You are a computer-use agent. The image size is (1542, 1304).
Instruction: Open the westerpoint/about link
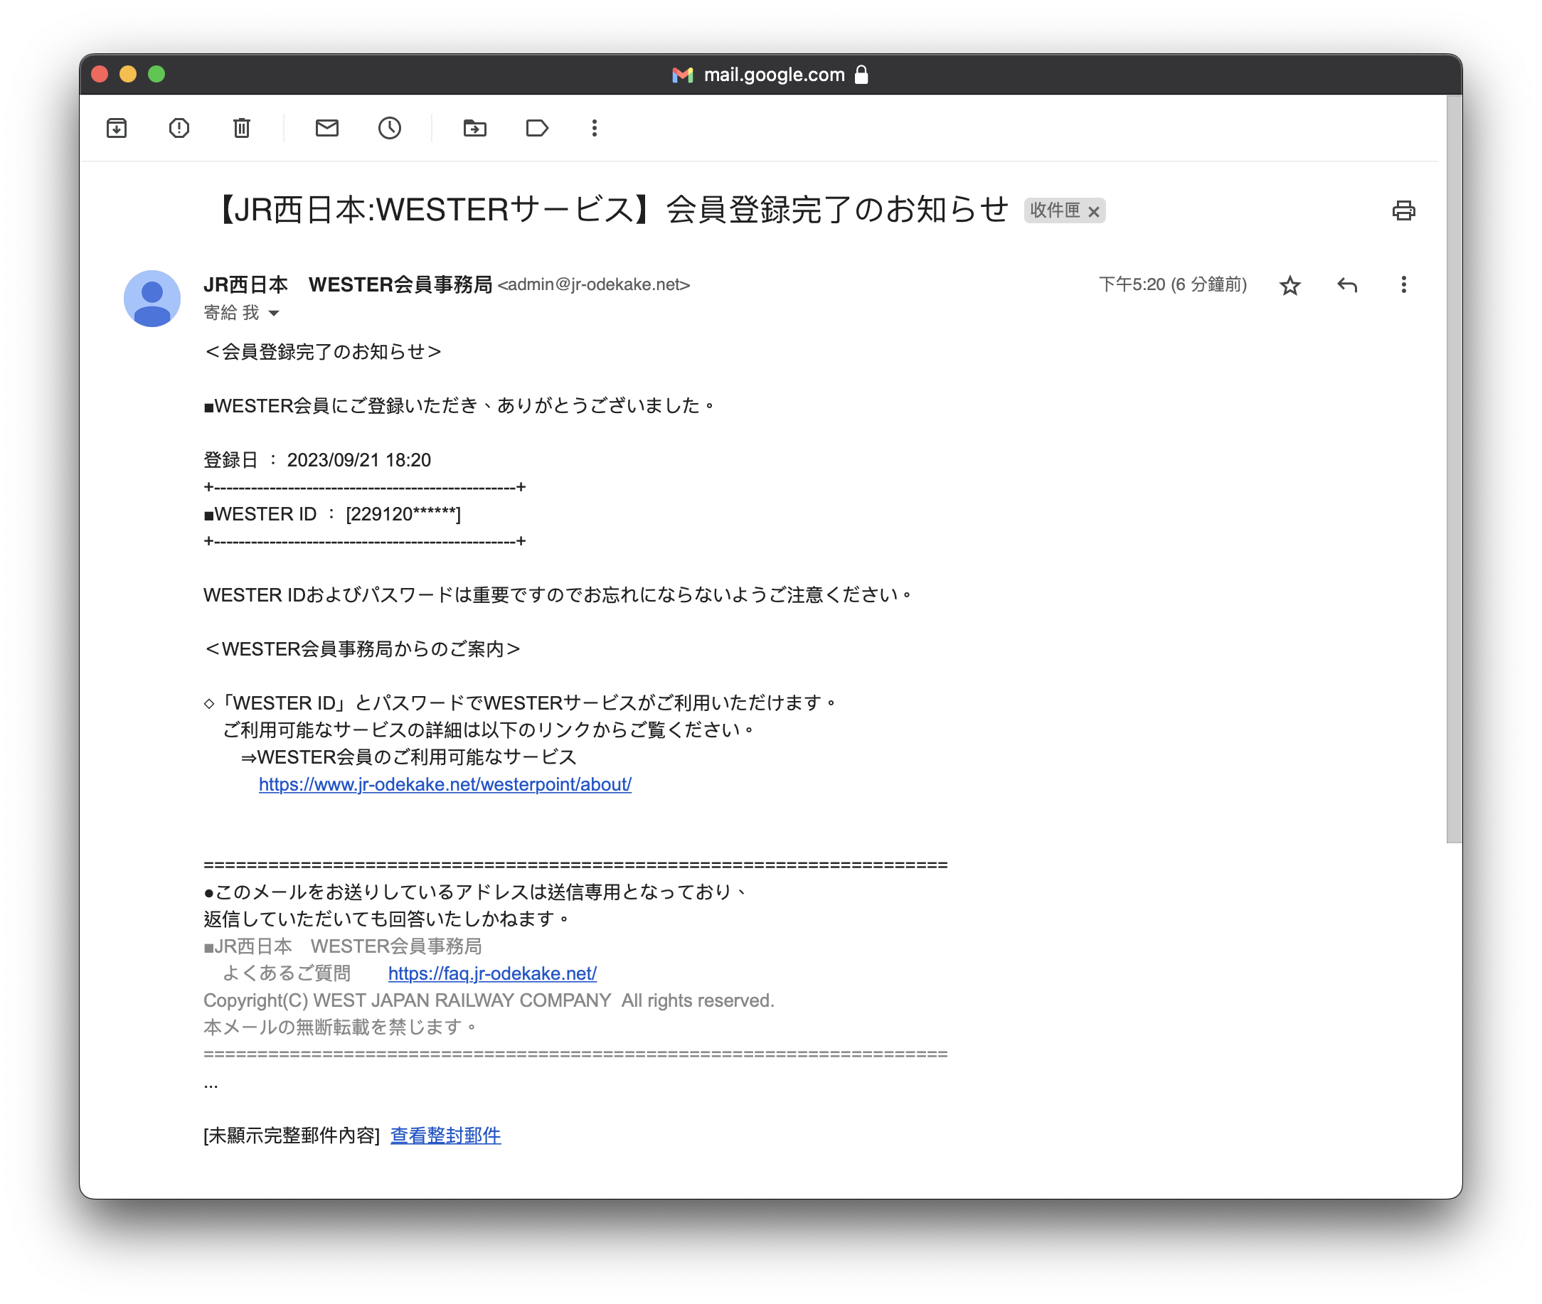445,784
